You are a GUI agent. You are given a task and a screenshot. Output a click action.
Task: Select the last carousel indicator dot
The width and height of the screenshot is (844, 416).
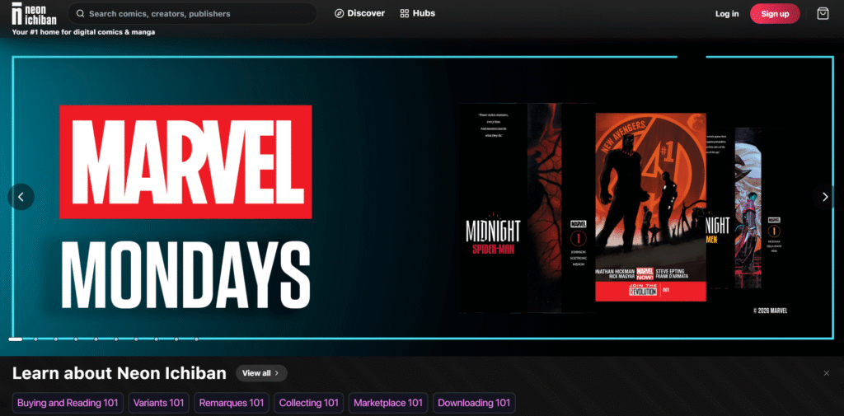coord(196,339)
